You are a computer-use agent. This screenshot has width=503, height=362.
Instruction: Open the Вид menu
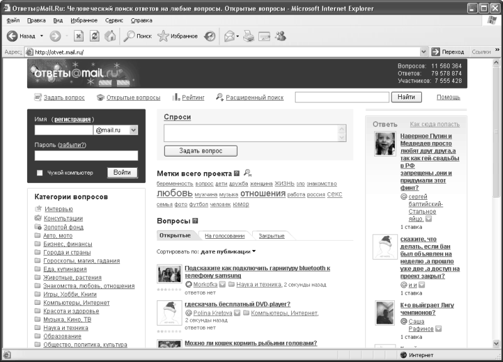coord(58,21)
